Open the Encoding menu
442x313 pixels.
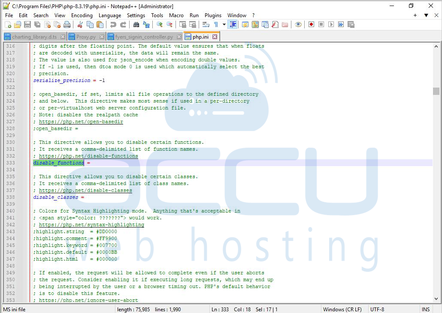tap(82, 15)
